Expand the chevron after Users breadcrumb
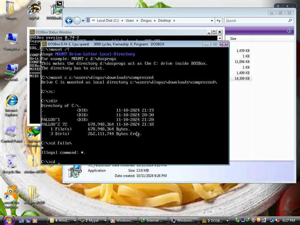 click(x=137, y=21)
